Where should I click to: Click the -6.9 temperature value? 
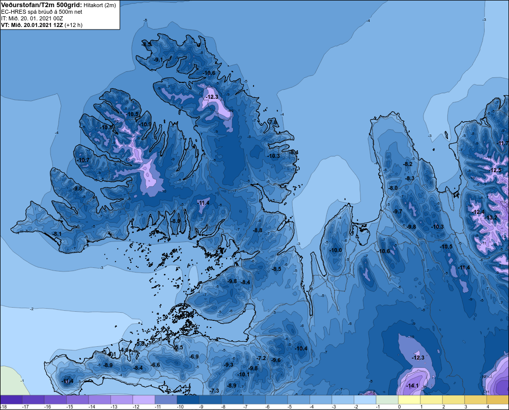point(194,357)
